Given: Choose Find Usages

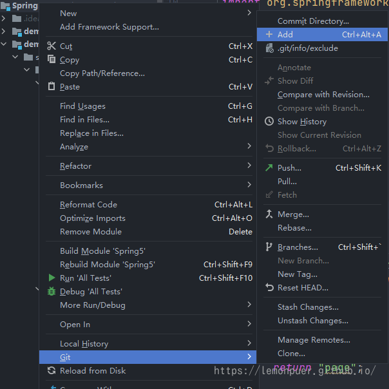Looking at the screenshot, I should click(149, 106).
